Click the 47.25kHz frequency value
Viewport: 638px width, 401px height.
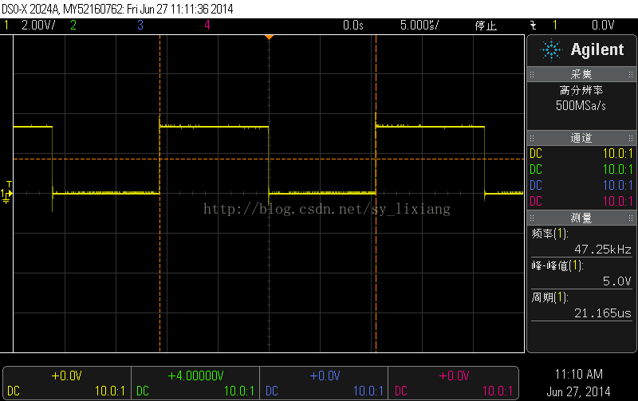pos(603,250)
